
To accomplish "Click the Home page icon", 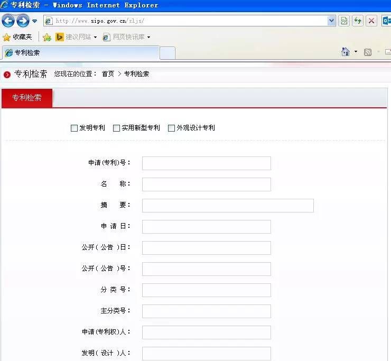I will click(x=346, y=52).
